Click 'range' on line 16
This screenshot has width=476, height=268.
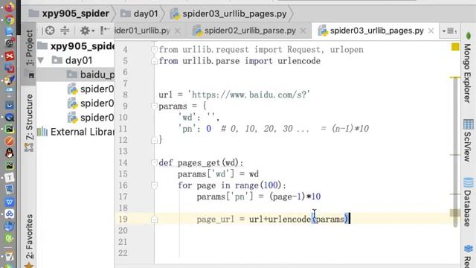pos(246,185)
